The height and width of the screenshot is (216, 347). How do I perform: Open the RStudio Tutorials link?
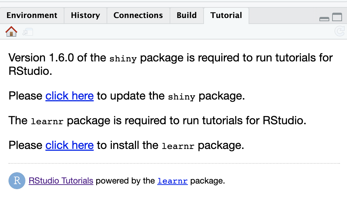pyautogui.click(x=61, y=181)
